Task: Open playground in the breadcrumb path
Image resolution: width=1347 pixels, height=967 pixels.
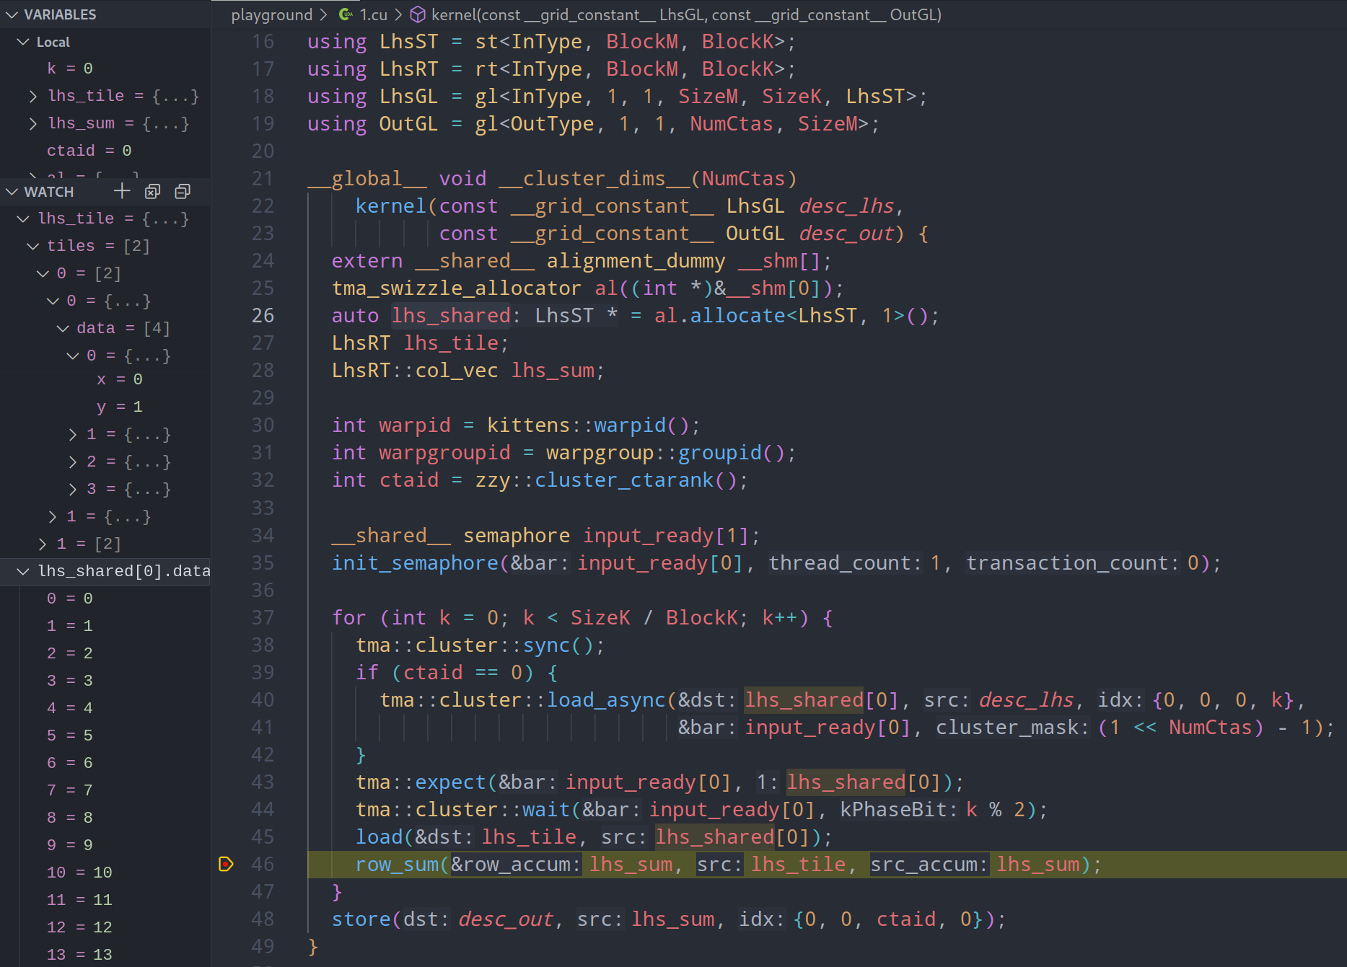Action: pyautogui.click(x=272, y=14)
